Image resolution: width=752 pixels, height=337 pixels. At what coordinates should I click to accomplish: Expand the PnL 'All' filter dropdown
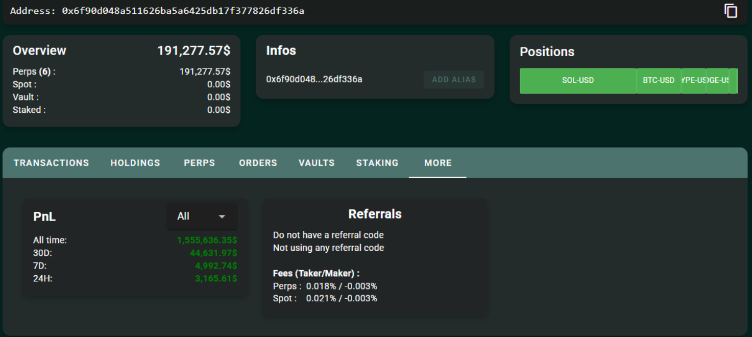(202, 216)
